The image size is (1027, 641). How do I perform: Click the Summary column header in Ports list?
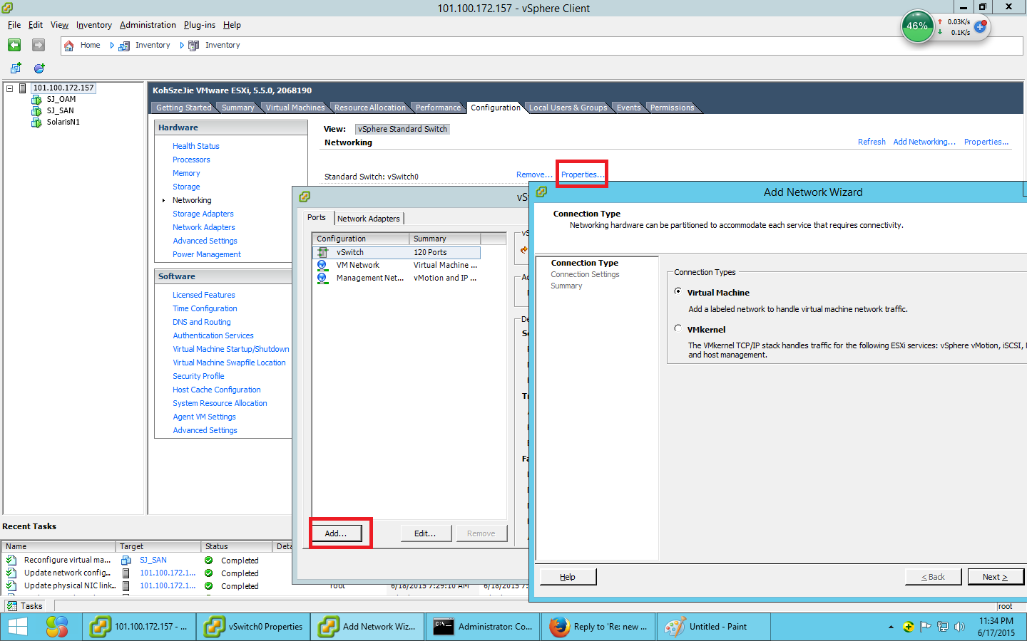445,239
